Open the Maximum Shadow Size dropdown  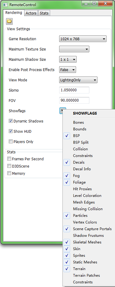[68, 60]
